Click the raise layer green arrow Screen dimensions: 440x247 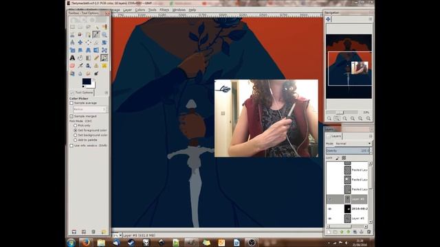click(342, 232)
